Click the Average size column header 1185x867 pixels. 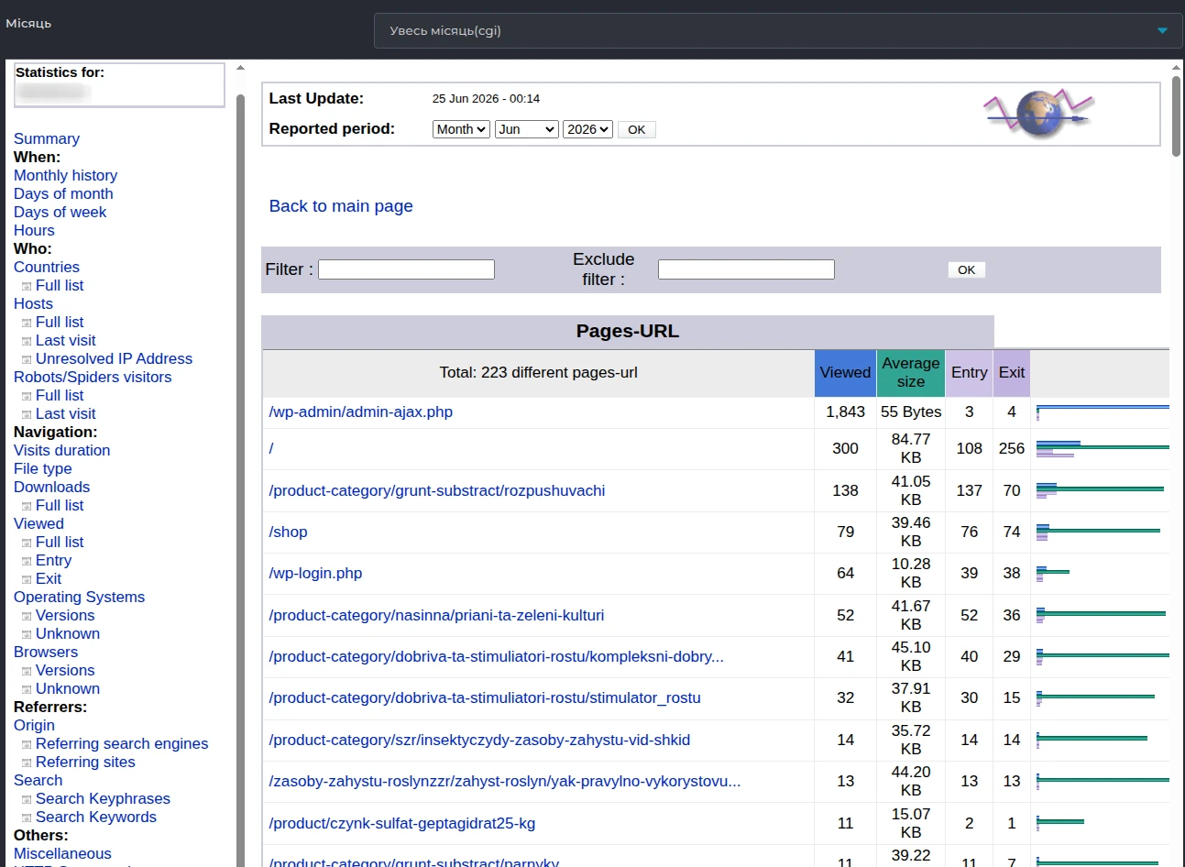point(911,373)
